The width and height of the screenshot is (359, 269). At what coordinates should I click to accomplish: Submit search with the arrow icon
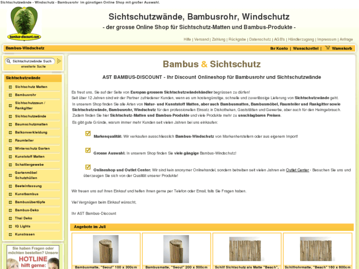click(59, 61)
